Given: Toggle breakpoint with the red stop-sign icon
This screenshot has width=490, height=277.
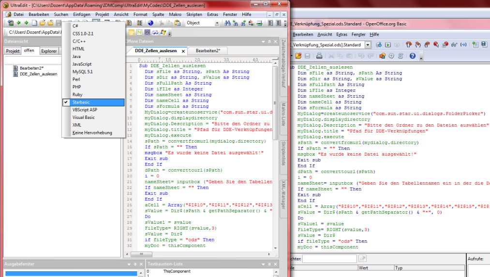Looking at the screenshot, I should [436, 44].
